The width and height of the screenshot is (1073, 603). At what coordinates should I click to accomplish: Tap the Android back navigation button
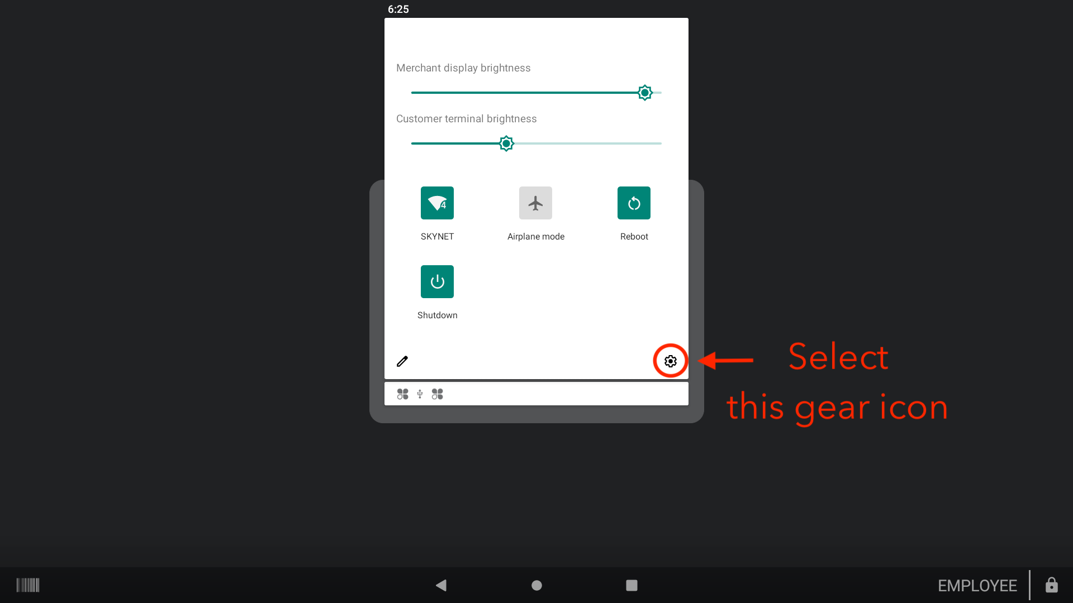coord(441,585)
